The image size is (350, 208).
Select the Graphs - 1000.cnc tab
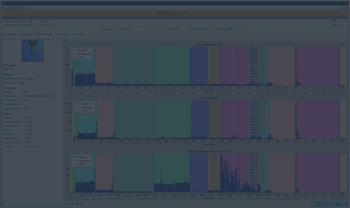pos(15,8)
